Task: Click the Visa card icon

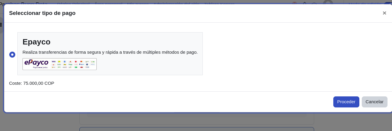Action: coord(54,61)
